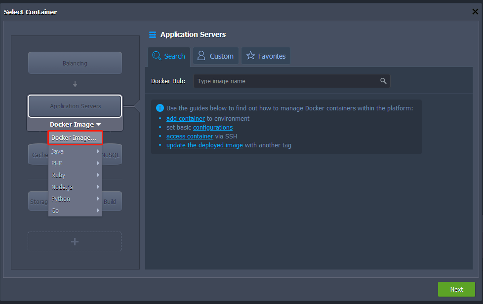Select the Balancing layer block

coord(75,63)
